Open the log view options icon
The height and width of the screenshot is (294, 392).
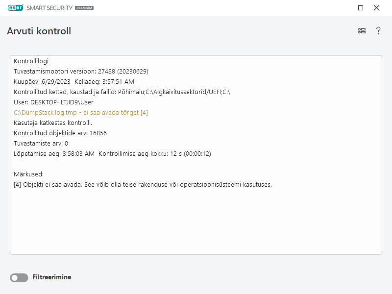[362, 31]
